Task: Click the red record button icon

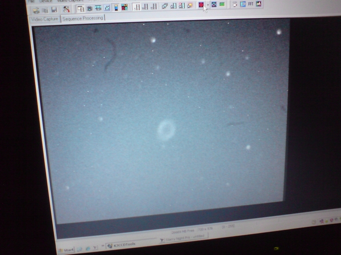Action: [201, 5]
